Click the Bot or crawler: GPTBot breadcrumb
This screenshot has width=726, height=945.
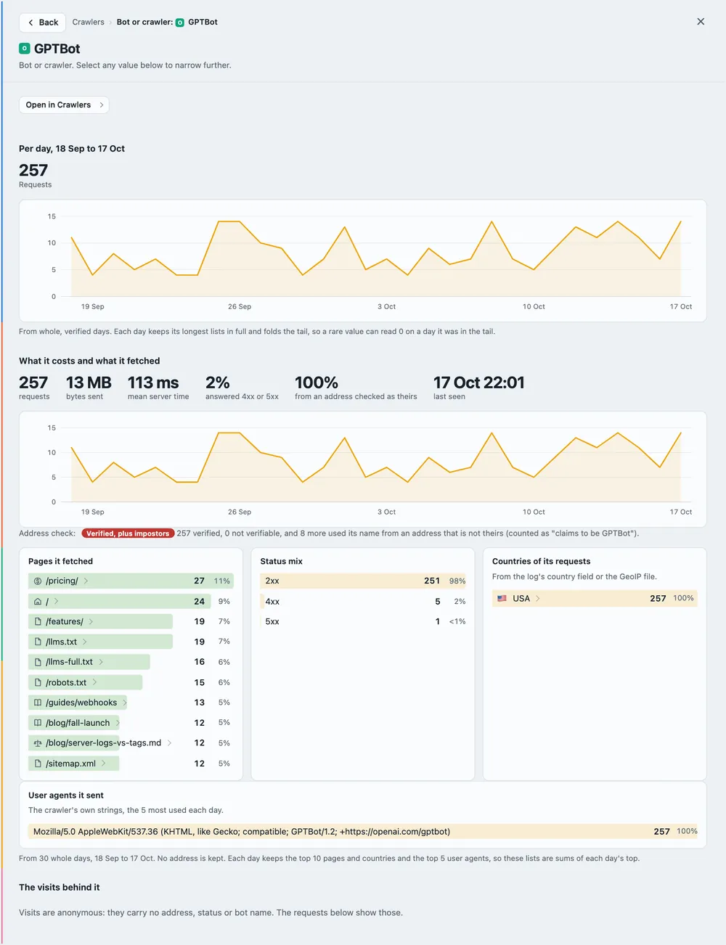click(x=167, y=22)
